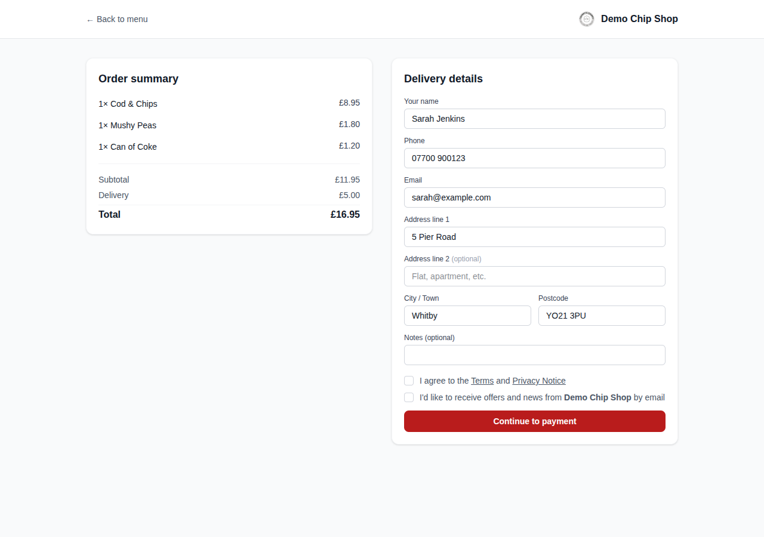Image resolution: width=764 pixels, height=537 pixels.
Task: Go back via Back to menu link
Action: [x=117, y=19]
